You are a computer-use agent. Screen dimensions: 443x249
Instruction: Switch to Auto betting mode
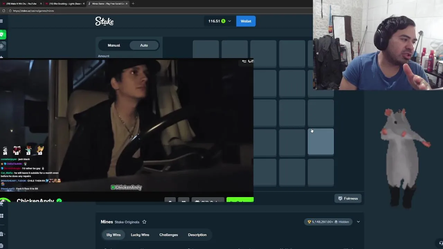144,45
